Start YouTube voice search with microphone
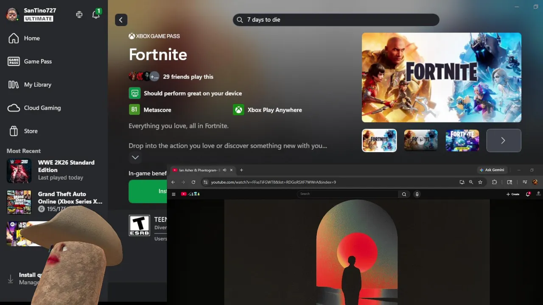Screen dimensions: 543x305 click(417, 194)
